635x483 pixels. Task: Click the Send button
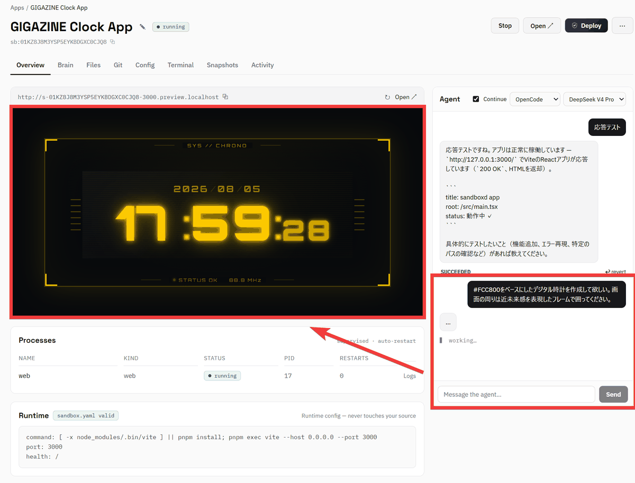click(613, 394)
